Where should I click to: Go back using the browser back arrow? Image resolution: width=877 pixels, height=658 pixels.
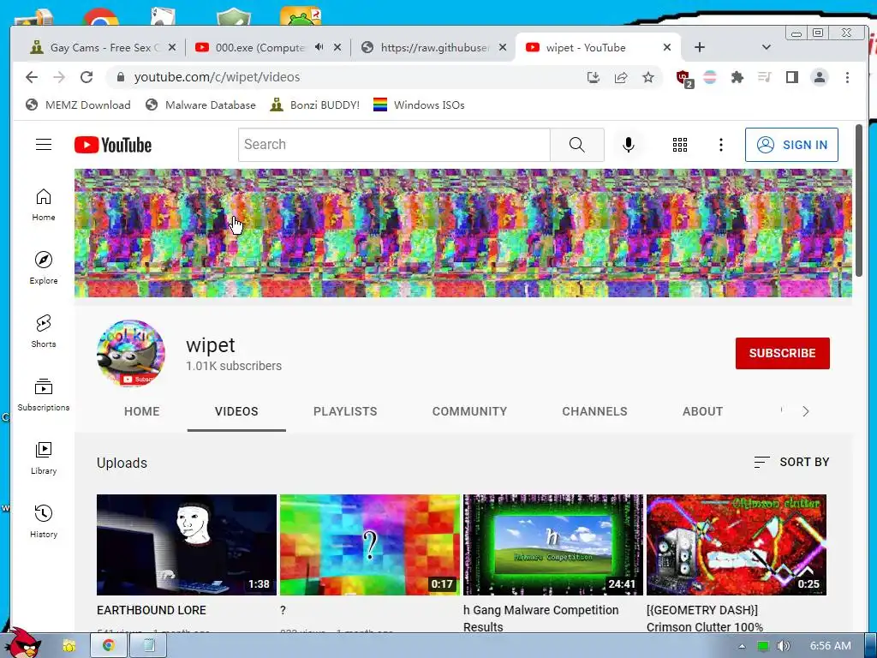coord(32,77)
